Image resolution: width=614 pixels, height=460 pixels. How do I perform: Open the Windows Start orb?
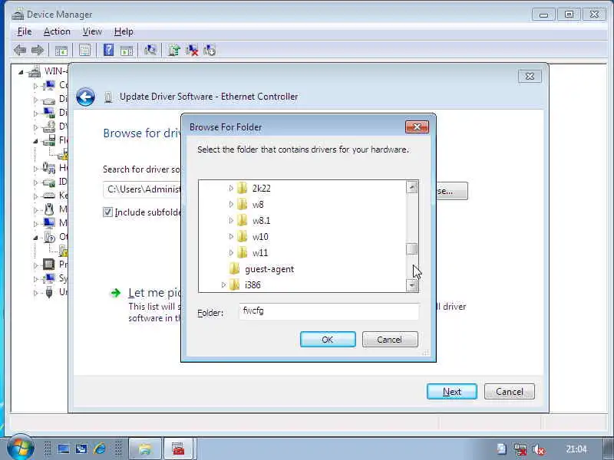click(20, 448)
